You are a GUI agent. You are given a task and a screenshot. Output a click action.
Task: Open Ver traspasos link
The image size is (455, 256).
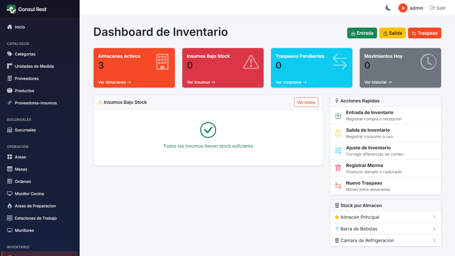pyautogui.click(x=291, y=82)
